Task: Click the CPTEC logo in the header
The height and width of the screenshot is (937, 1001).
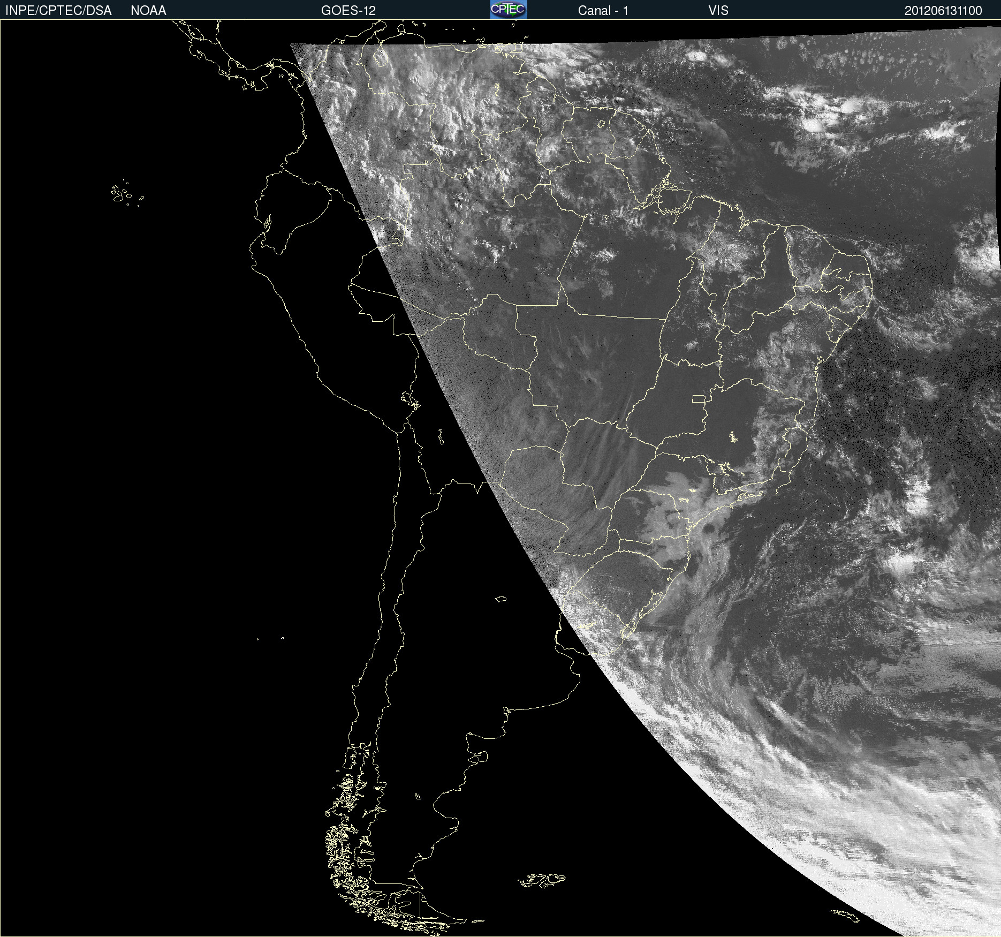Action: coord(509,10)
